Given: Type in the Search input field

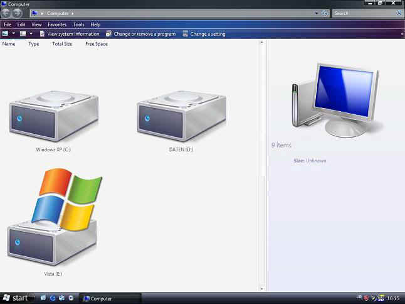Looking at the screenshot, I should (364, 13).
